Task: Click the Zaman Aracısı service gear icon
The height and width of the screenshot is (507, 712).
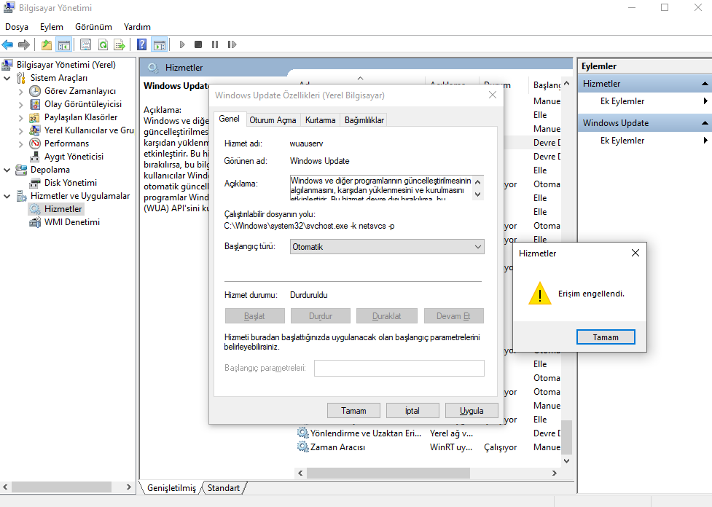Action: (303, 447)
